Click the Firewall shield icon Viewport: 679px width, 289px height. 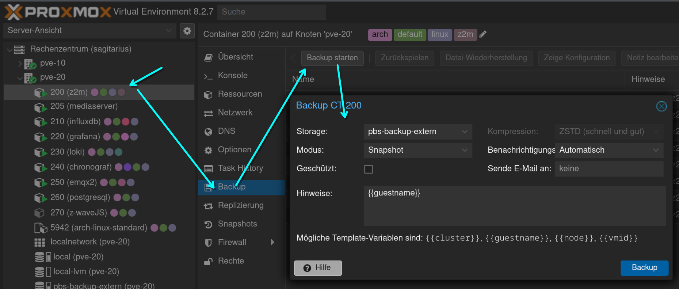point(208,243)
